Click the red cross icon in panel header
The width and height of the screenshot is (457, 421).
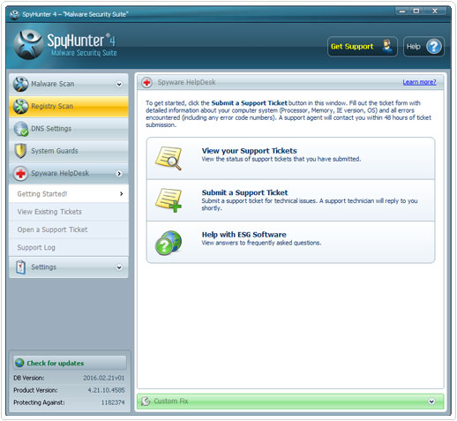click(x=146, y=82)
